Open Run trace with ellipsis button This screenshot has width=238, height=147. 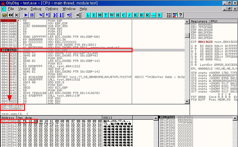[x=153, y=15]
